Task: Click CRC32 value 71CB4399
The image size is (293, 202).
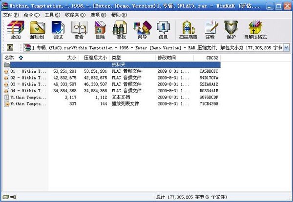Action: point(209,104)
